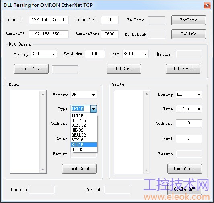Click the Bit Reset button
Viewport: 214px width, 203px height.
tap(183, 69)
